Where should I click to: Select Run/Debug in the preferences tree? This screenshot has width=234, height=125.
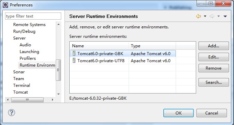(24, 31)
